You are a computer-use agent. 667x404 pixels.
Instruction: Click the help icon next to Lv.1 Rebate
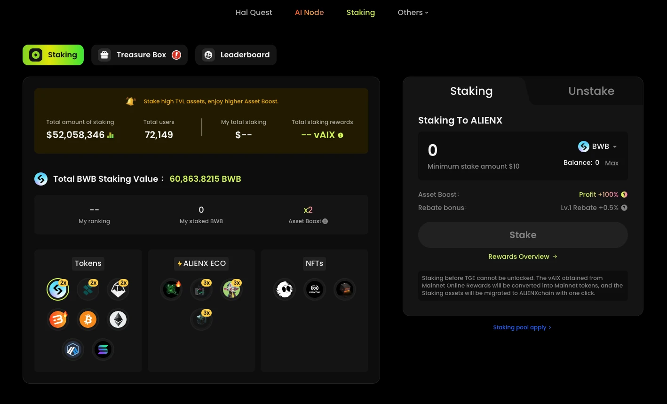point(624,208)
